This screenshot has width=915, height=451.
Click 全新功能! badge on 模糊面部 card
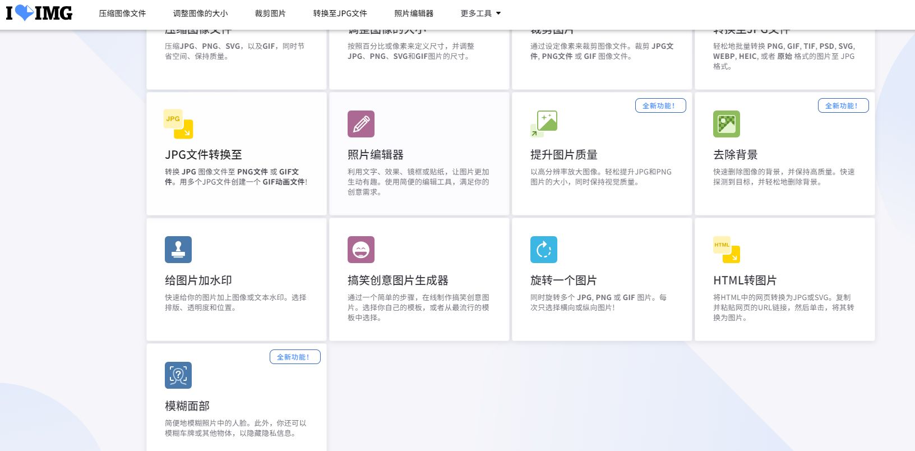tap(295, 357)
